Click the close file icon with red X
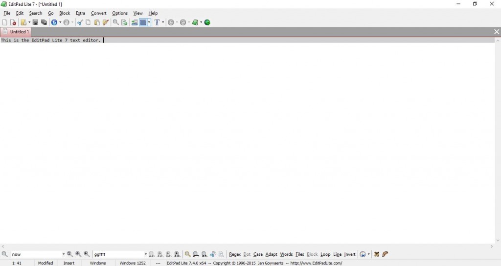The width and height of the screenshot is (501, 266). (x=13, y=22)
